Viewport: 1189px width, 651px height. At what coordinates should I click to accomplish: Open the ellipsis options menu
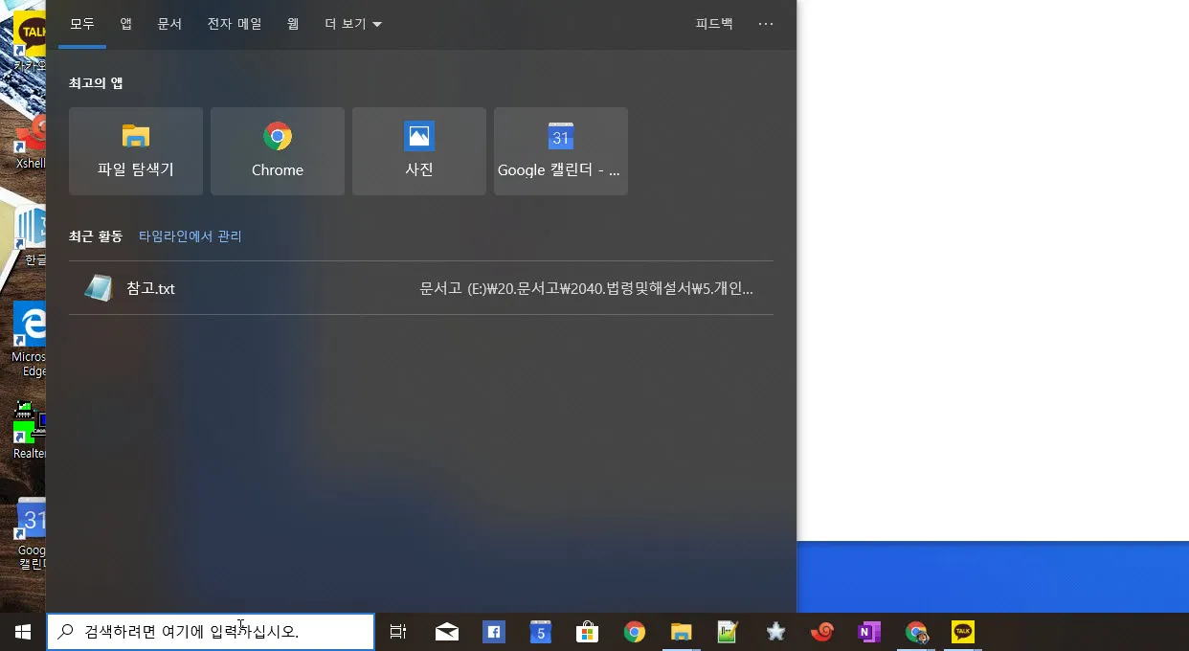pyautogui.click(x=765, y=24)
